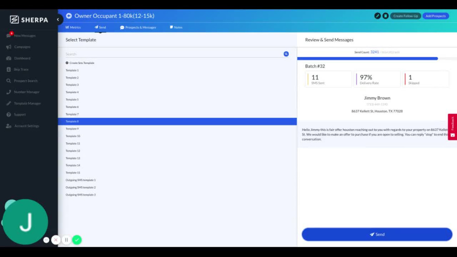Viewport: 457px width, 257px height.
Task: Click the Delivery Rate stat card
Action: (x=377, y=79)
